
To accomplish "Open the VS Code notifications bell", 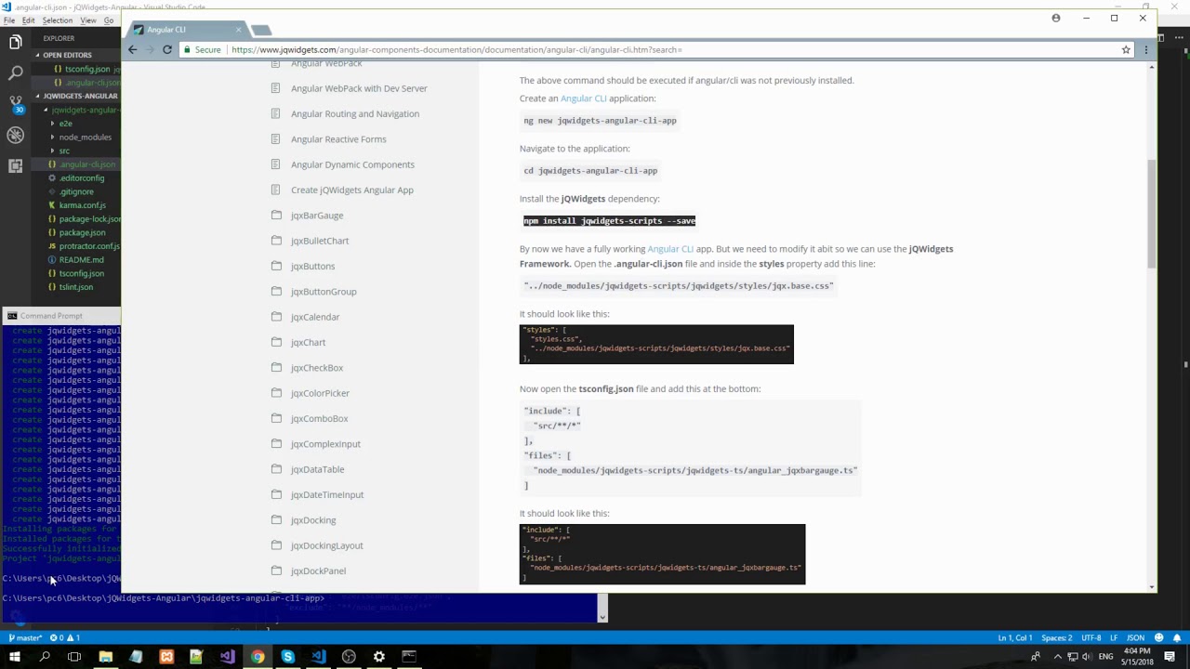I will [x=1177, y=637].
